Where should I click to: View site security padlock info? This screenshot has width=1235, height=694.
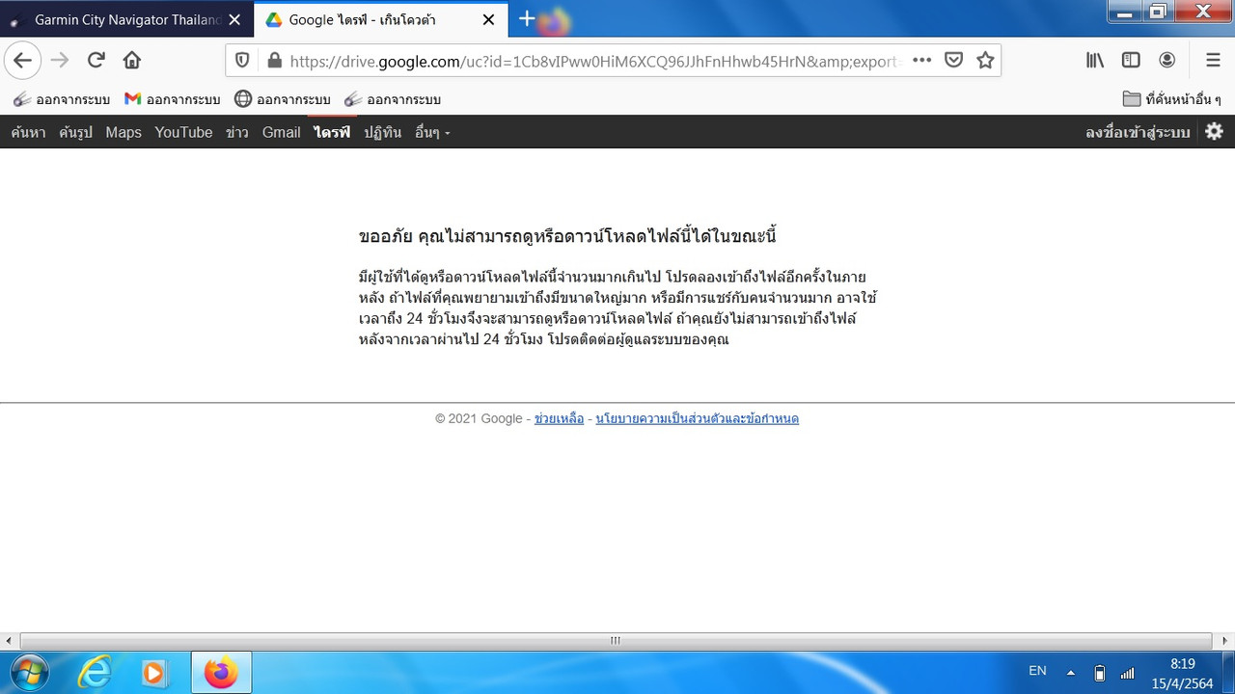(x=274, y=61)
